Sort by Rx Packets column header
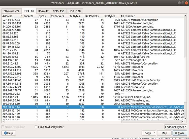Screen dimensions: 189x139 pyautogui.click(x=94, y=16)
